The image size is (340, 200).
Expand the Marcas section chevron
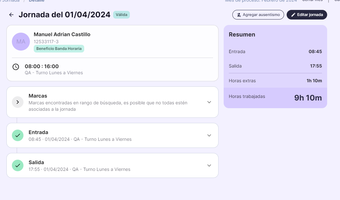[209, 102]
